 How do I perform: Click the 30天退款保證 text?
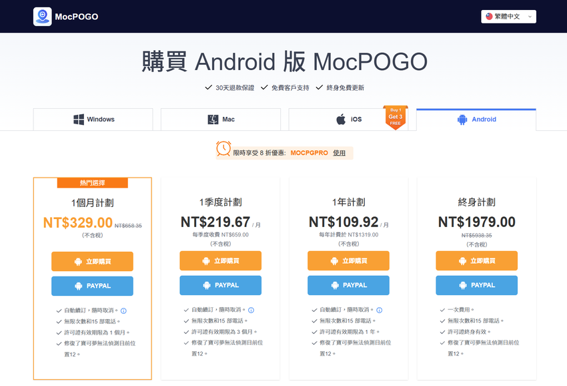point(235,87)
